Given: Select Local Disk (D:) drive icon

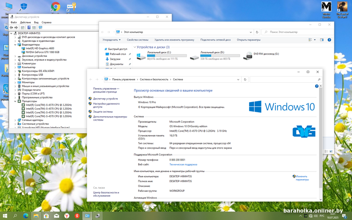Looking at the screenshot, I should click(x=194, y=58).
